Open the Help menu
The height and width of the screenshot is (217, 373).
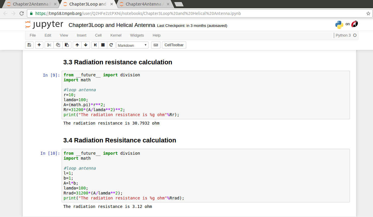[156, 35]
